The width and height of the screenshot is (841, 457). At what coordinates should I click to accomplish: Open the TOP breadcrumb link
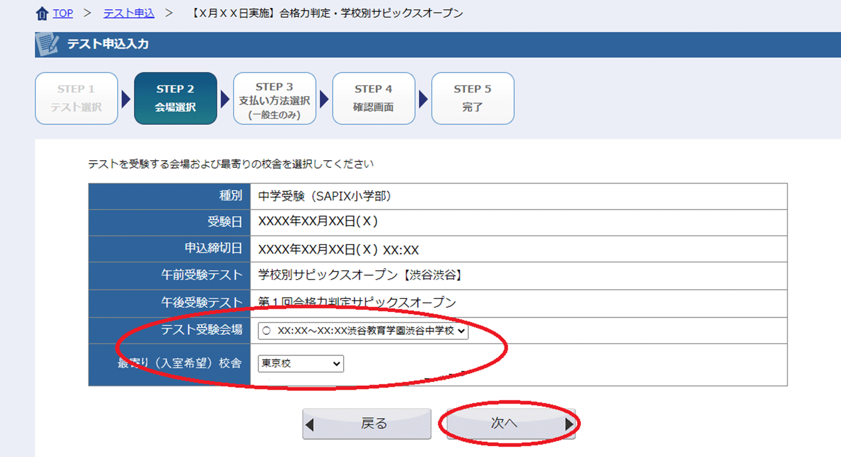(63, 14)
